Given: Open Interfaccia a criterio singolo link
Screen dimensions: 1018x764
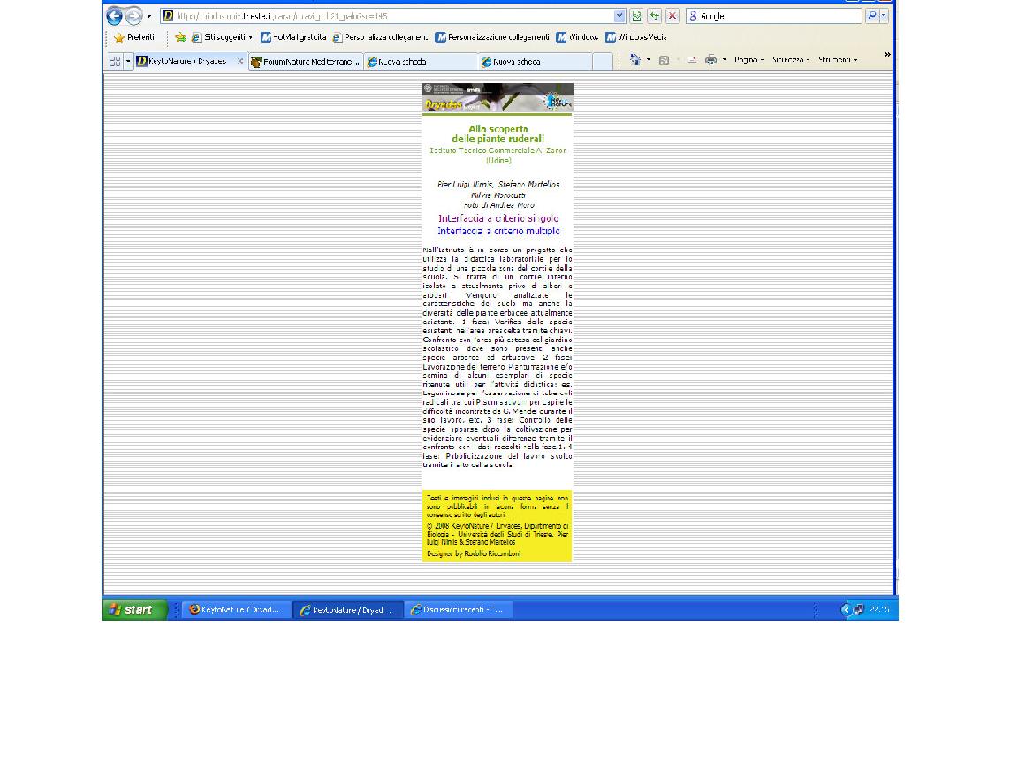Looking at the screenshot, I should 498,218.
